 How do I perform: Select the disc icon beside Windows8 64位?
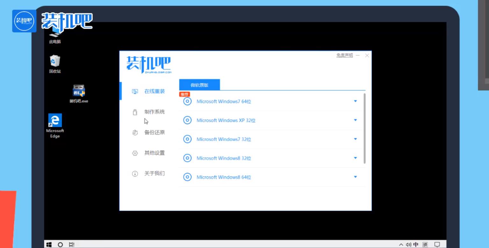click(187, 177)
